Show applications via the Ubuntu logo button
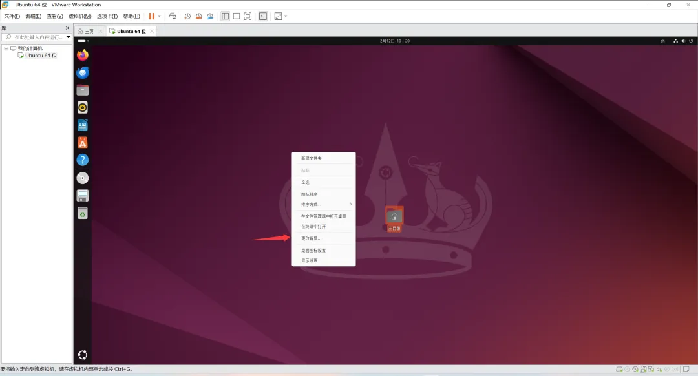698x376 pixels. (82, 355)
